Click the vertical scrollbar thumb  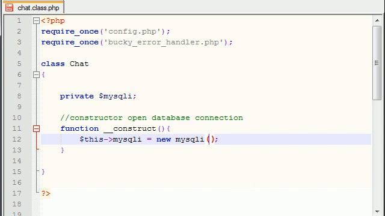(x=377, y=63)
